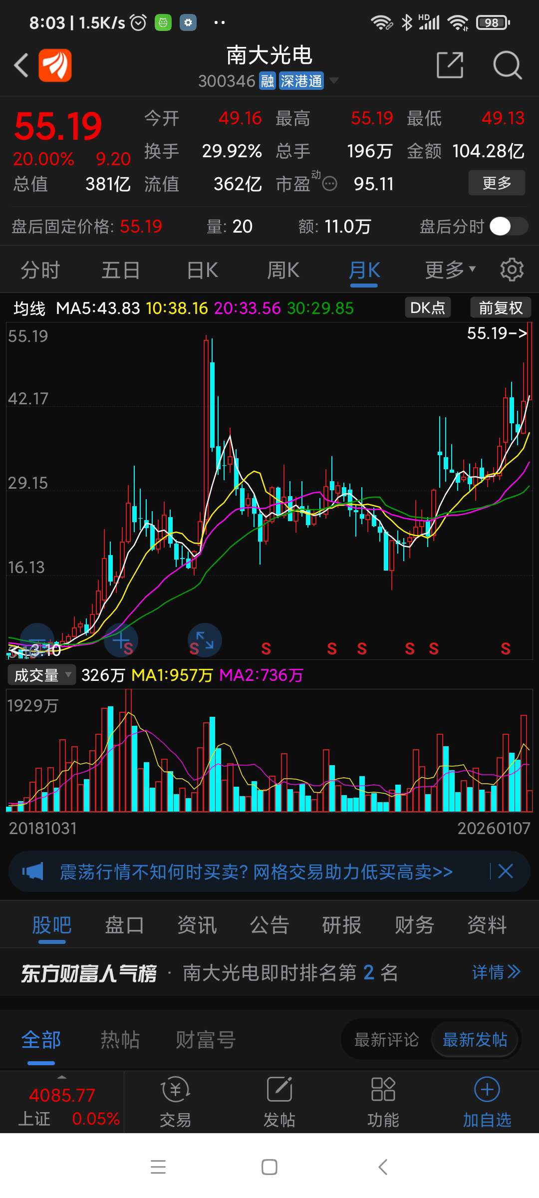539x1198 pixels.
Task: Open Android recent apps menu button
Action: tap(158, 1167)
